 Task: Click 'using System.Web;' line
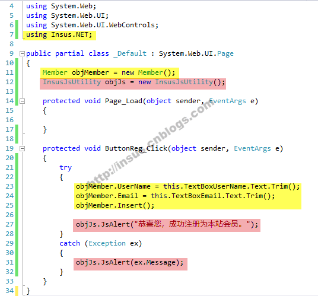click(x=61, y=6)
